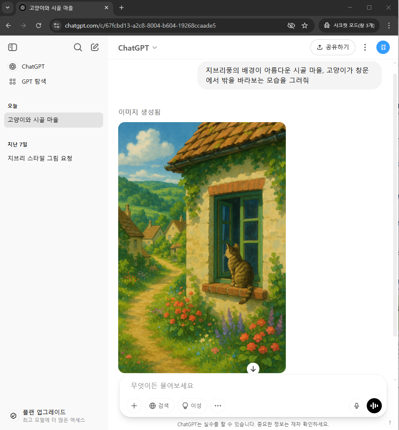
Task: Open the 김 profile avatar menu
Action: [383, 47]
